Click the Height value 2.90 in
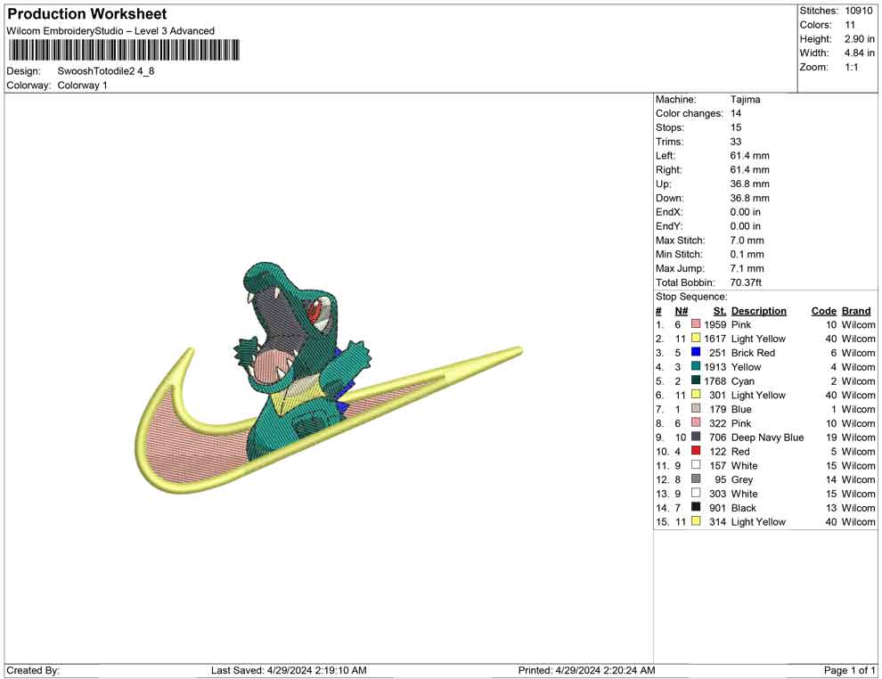Screen dimensions: 882x679 [859, 39]
